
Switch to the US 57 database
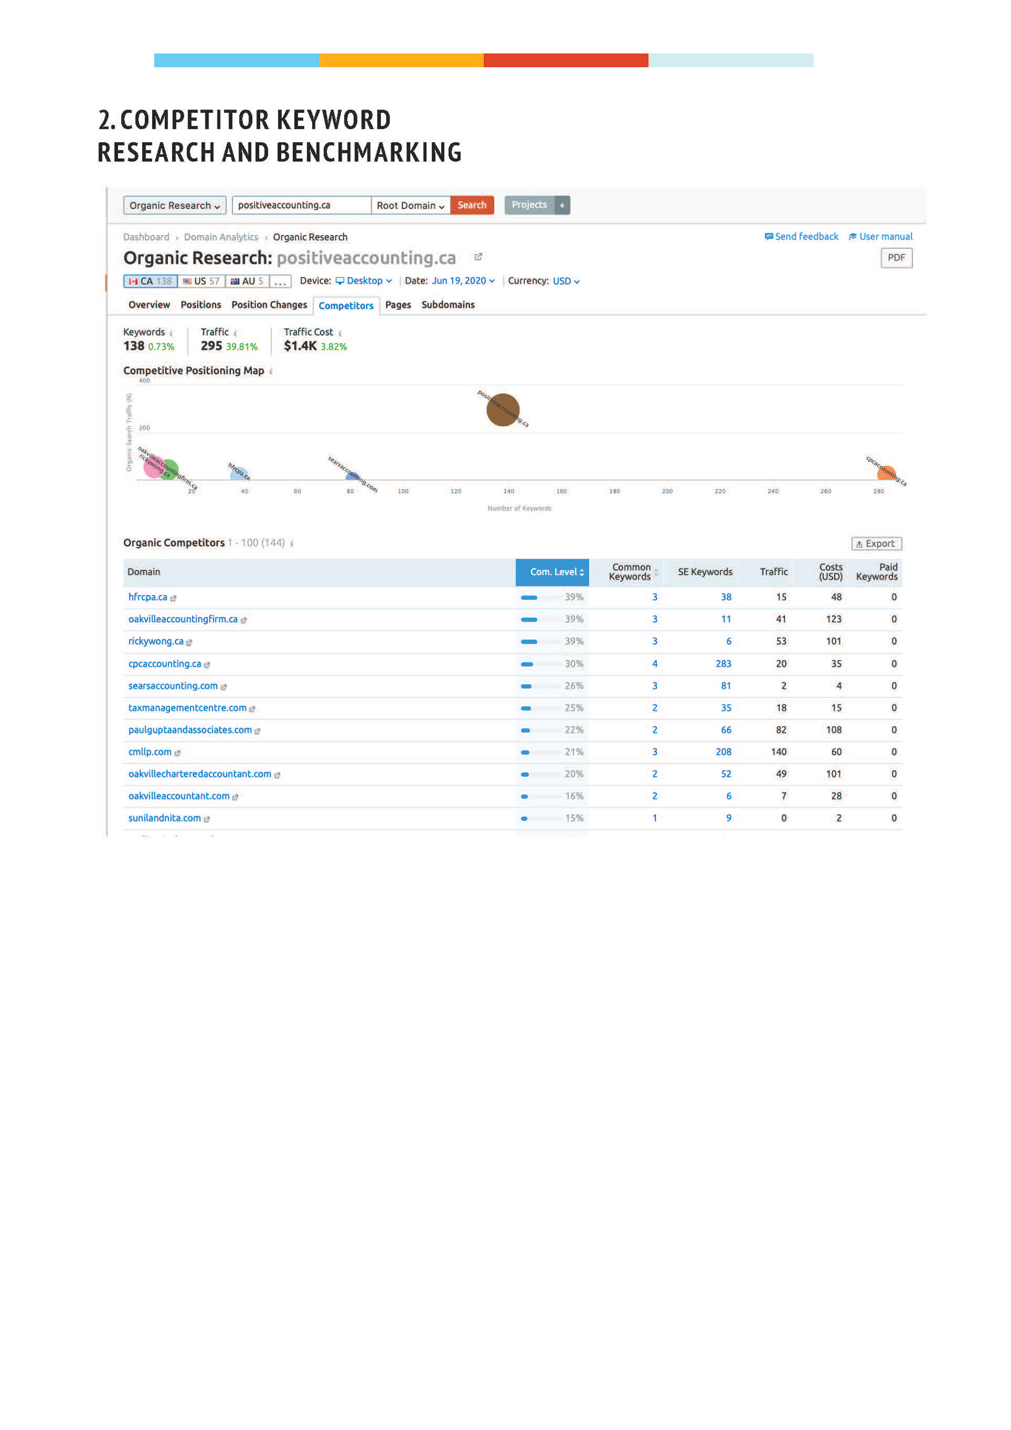[201, 281]
